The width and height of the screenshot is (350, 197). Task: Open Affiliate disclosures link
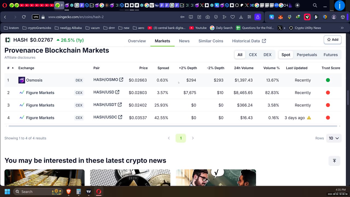[x=20, y=57]
